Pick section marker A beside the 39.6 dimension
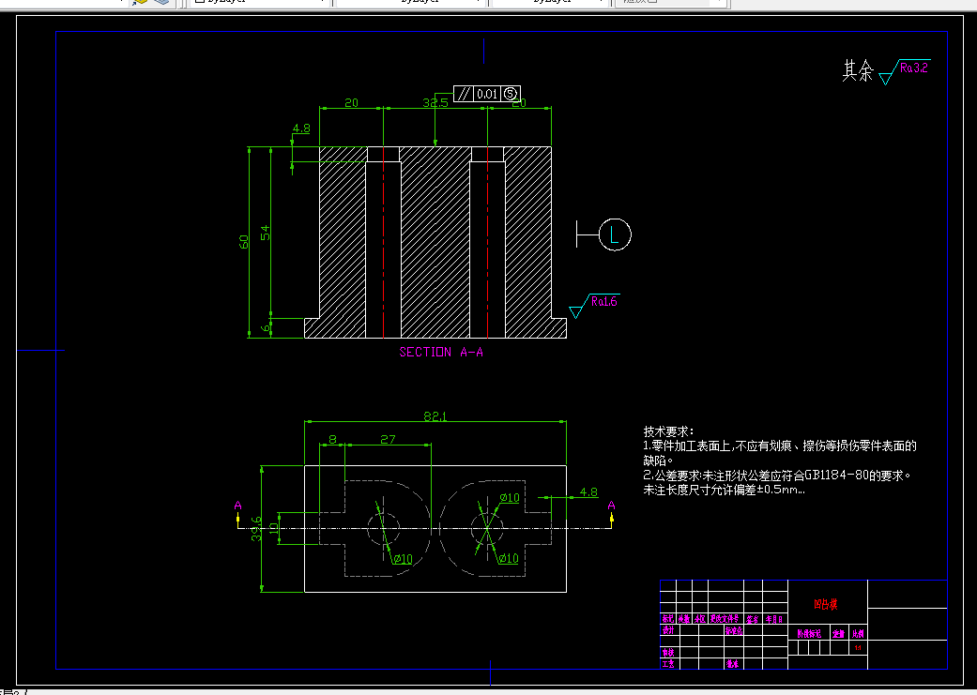 [237, 506]
